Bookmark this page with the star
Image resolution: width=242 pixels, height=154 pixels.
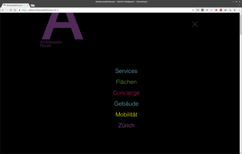(x=193, y=10)
